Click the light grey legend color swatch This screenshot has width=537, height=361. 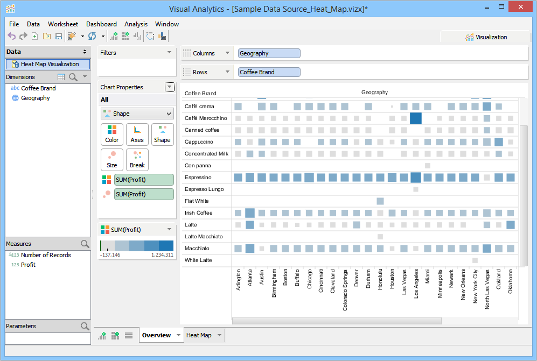point(108,246)
